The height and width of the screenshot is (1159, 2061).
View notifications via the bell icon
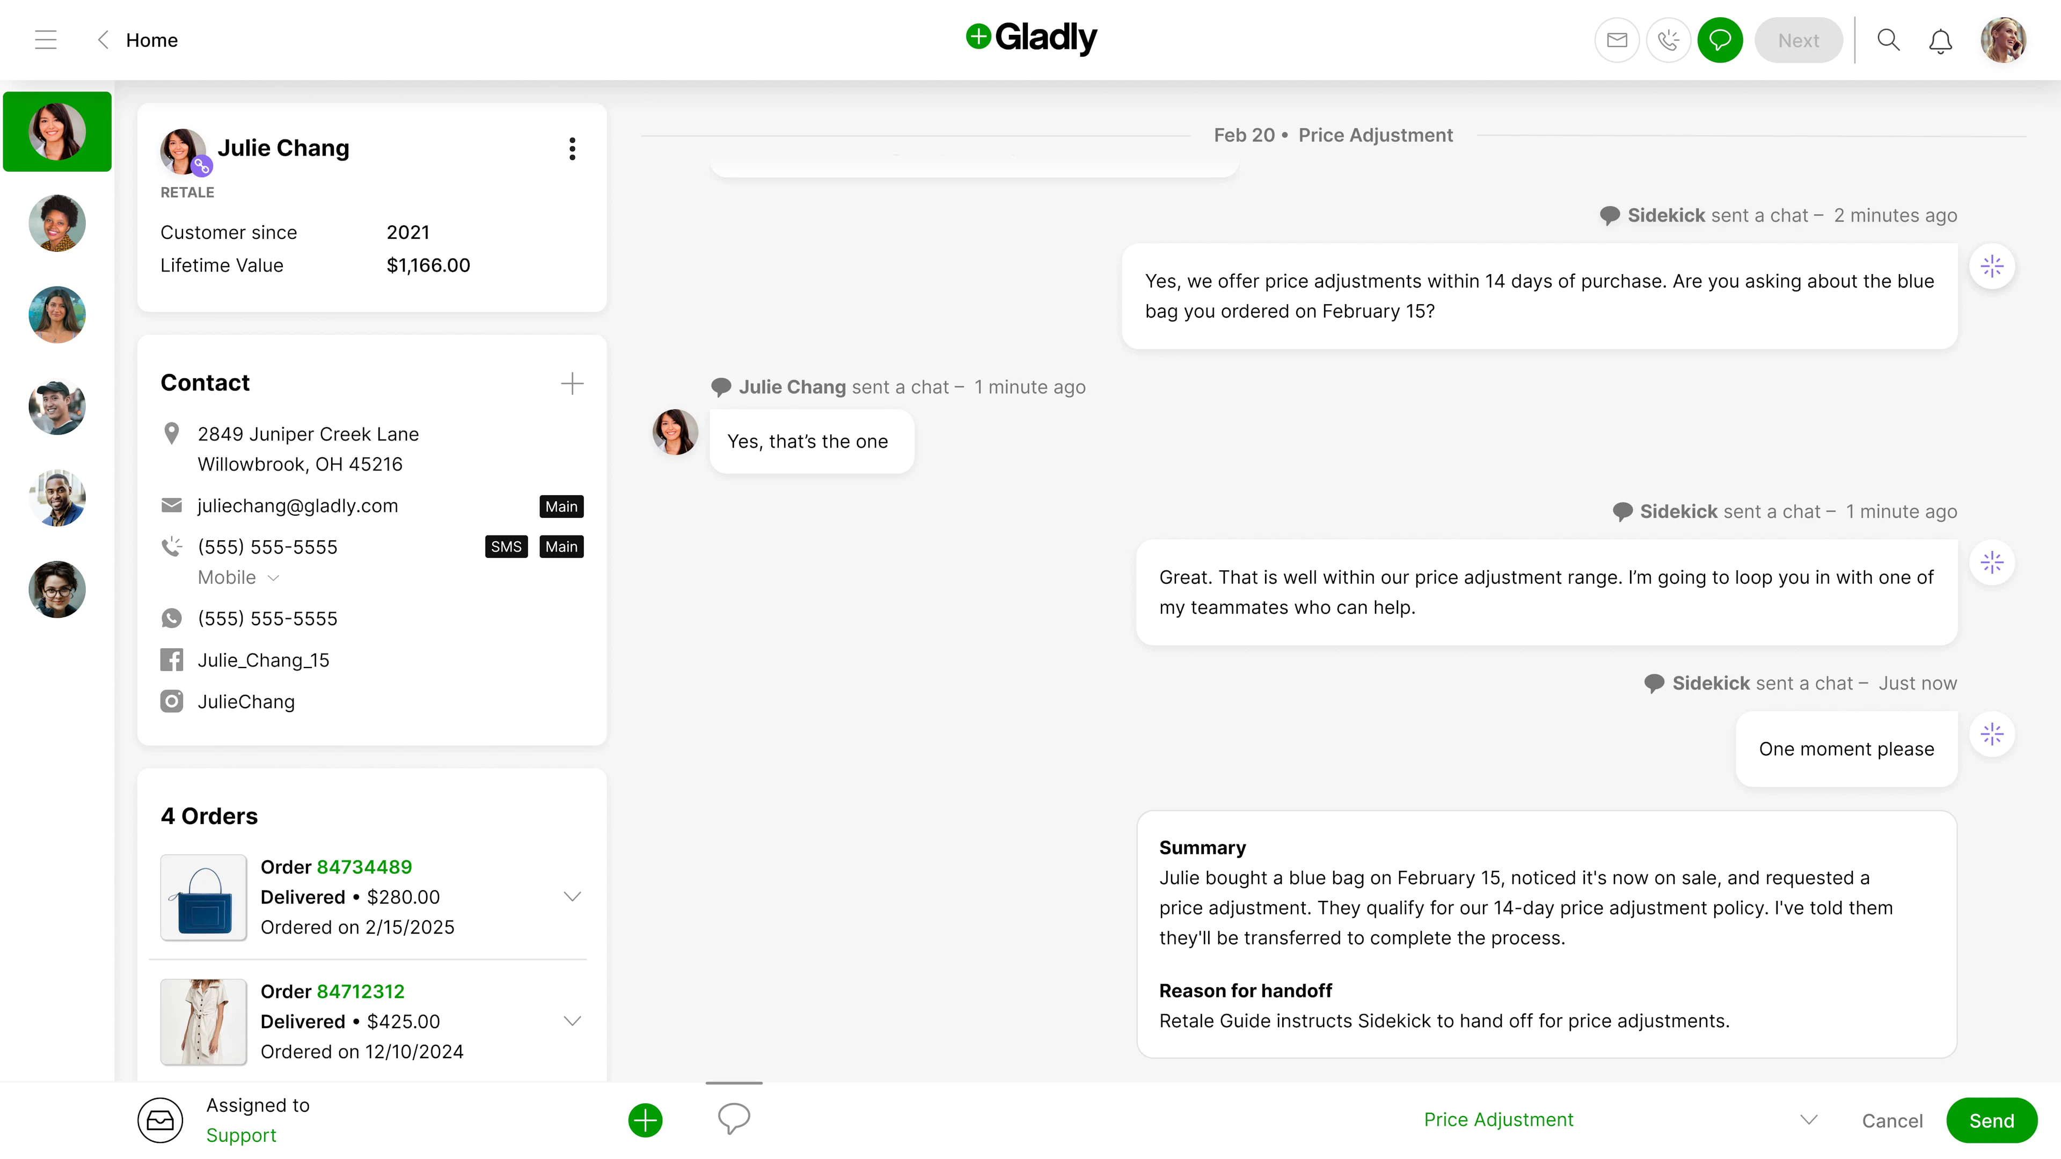pos(1939,40)
